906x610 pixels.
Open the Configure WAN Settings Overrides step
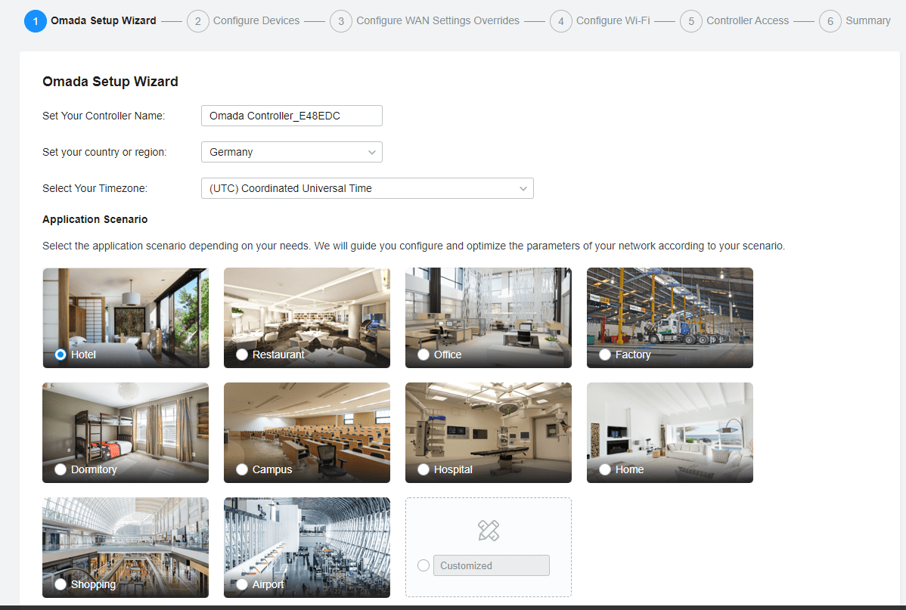click(437, 21)
